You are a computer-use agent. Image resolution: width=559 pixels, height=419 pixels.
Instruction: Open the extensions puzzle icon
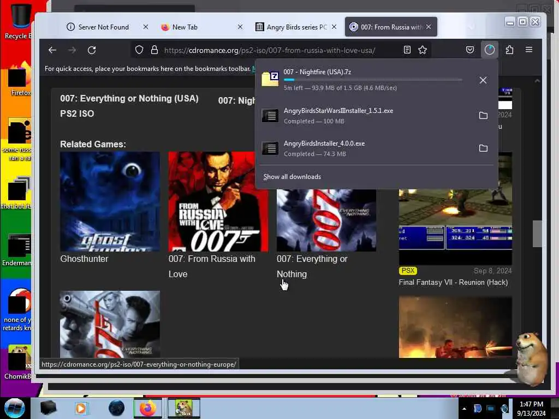(x=509, y=50)
